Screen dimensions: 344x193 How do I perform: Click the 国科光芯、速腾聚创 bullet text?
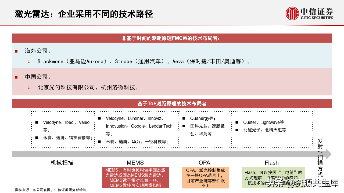click(x=207, y=130)
